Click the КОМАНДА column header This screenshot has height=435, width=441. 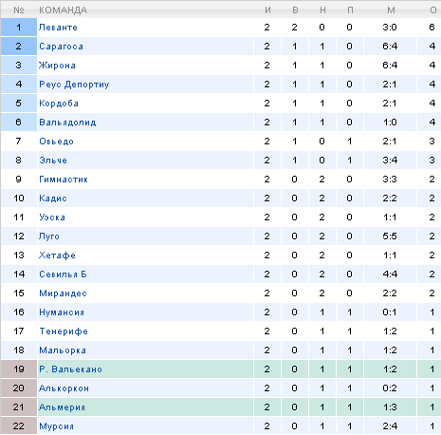[63, 10]
